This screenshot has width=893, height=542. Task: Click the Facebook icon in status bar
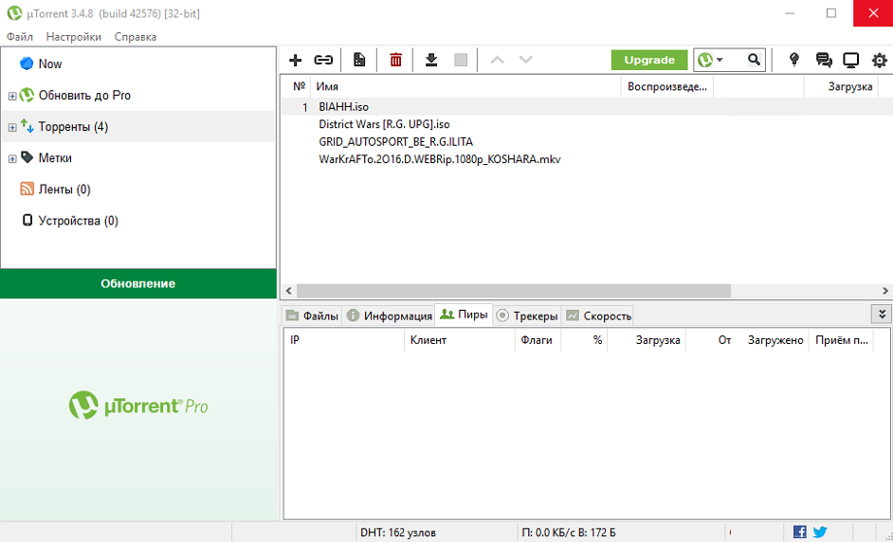tap(799, 532)
